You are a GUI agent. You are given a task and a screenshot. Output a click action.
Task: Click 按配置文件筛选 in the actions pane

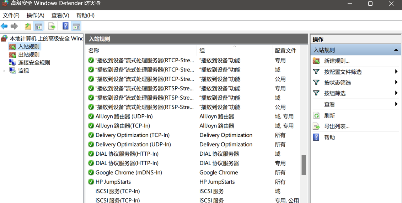pos(343,72)
